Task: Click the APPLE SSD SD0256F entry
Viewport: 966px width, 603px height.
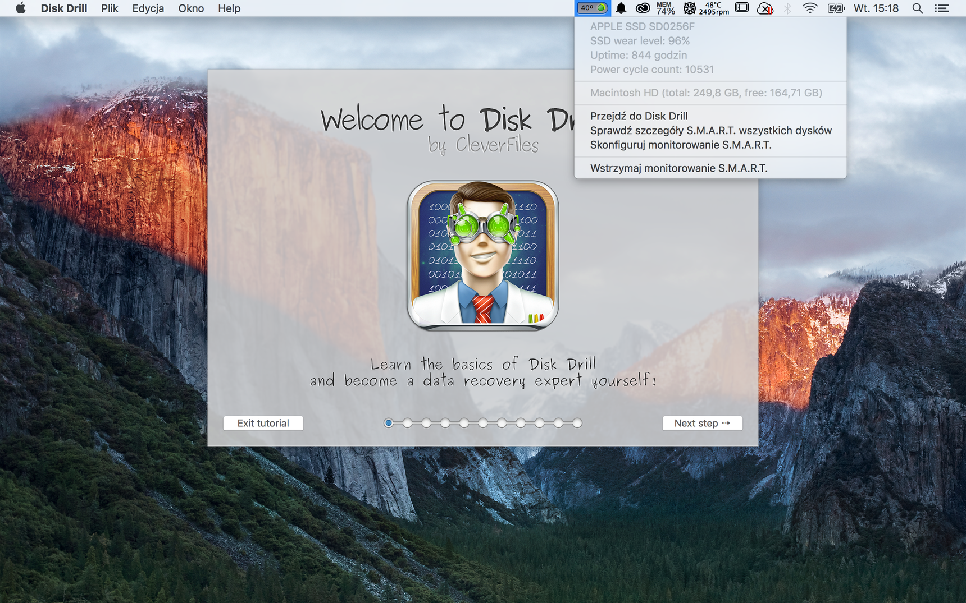Action: (x=710, y=26)
